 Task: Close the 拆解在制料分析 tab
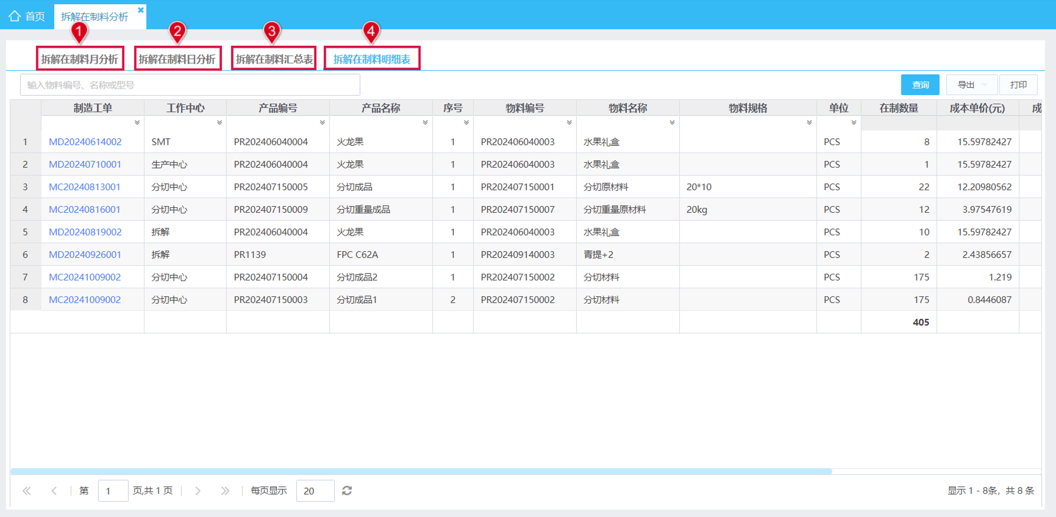point(141,10)
